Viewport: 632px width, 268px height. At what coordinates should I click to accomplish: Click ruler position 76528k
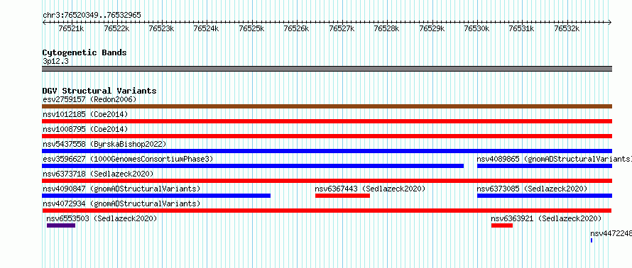coord(387,28)
